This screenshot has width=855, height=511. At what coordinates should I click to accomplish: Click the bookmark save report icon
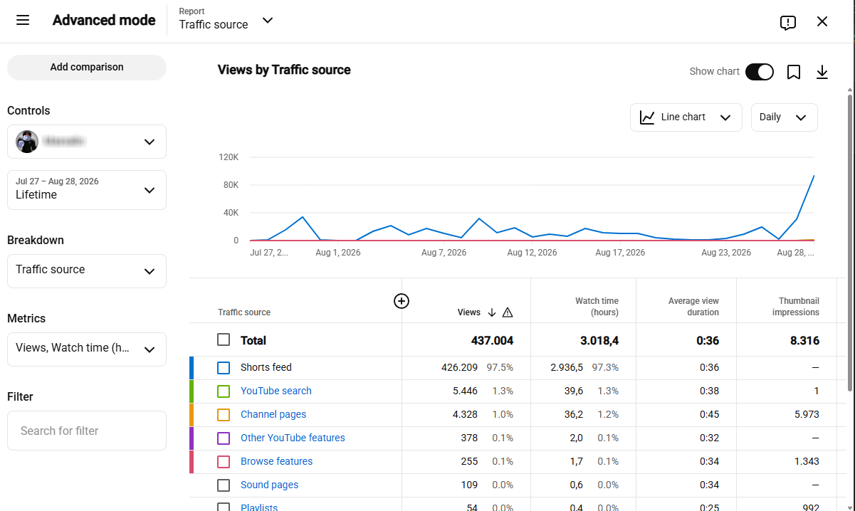794,72
